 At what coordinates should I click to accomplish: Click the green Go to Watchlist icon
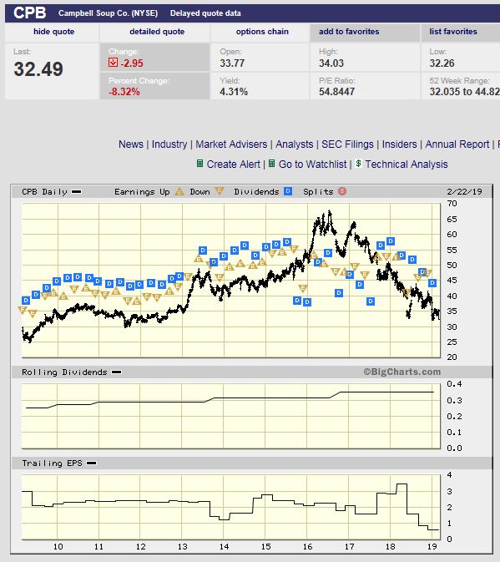(x=272, y=164)
